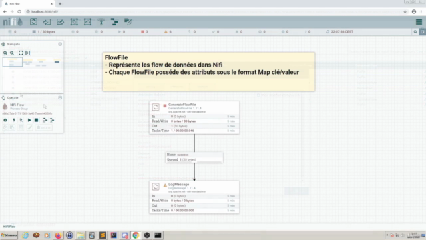Click the NiFi Flow process group name in Operate
The height and width of the screenshot is (240, 426).
17,105
